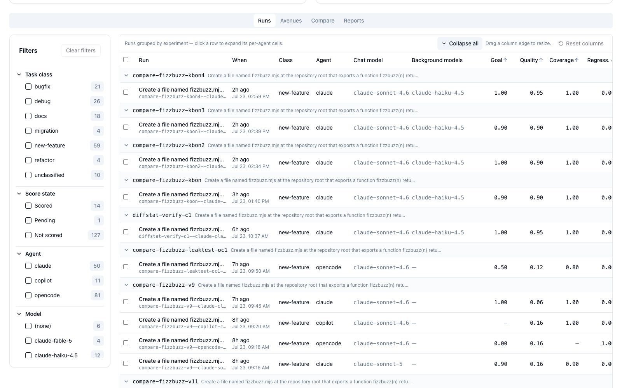Toggle the Scored score state filter
Viewport: 622px width, 388px height.
pos(28,206)
